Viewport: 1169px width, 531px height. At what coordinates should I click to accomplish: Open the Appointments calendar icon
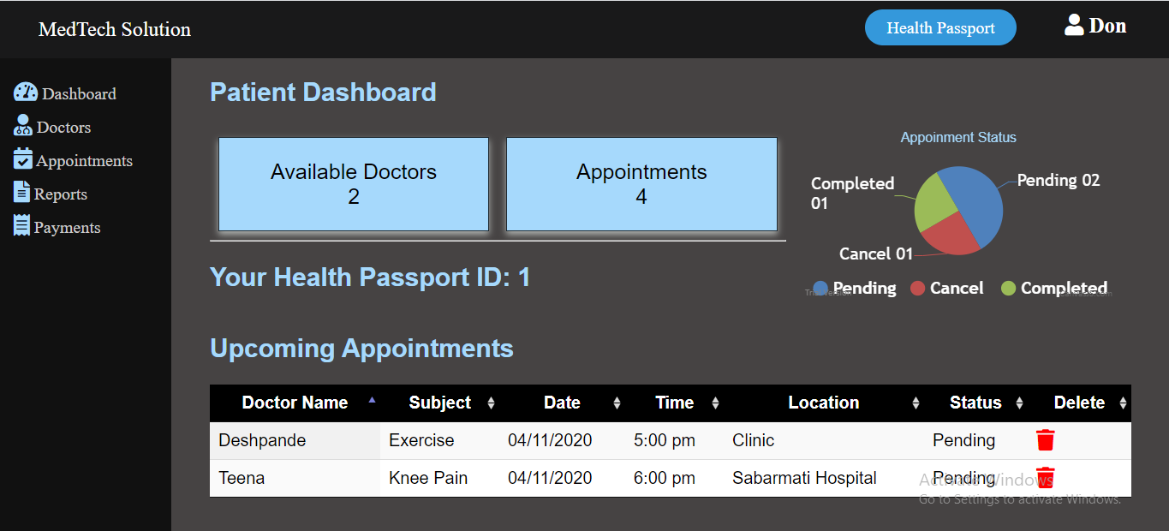[23, 159]
